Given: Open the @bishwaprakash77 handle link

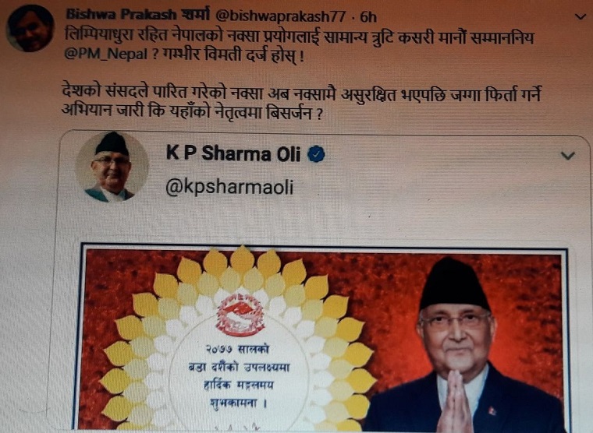Looking at the screenshot, I should [280, 16].
